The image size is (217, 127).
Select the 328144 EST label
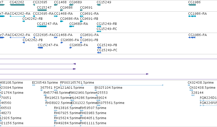coord(197,93)
